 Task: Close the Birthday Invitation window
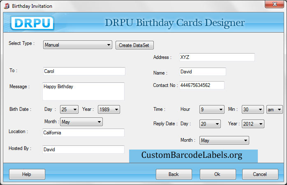point(274,4)
